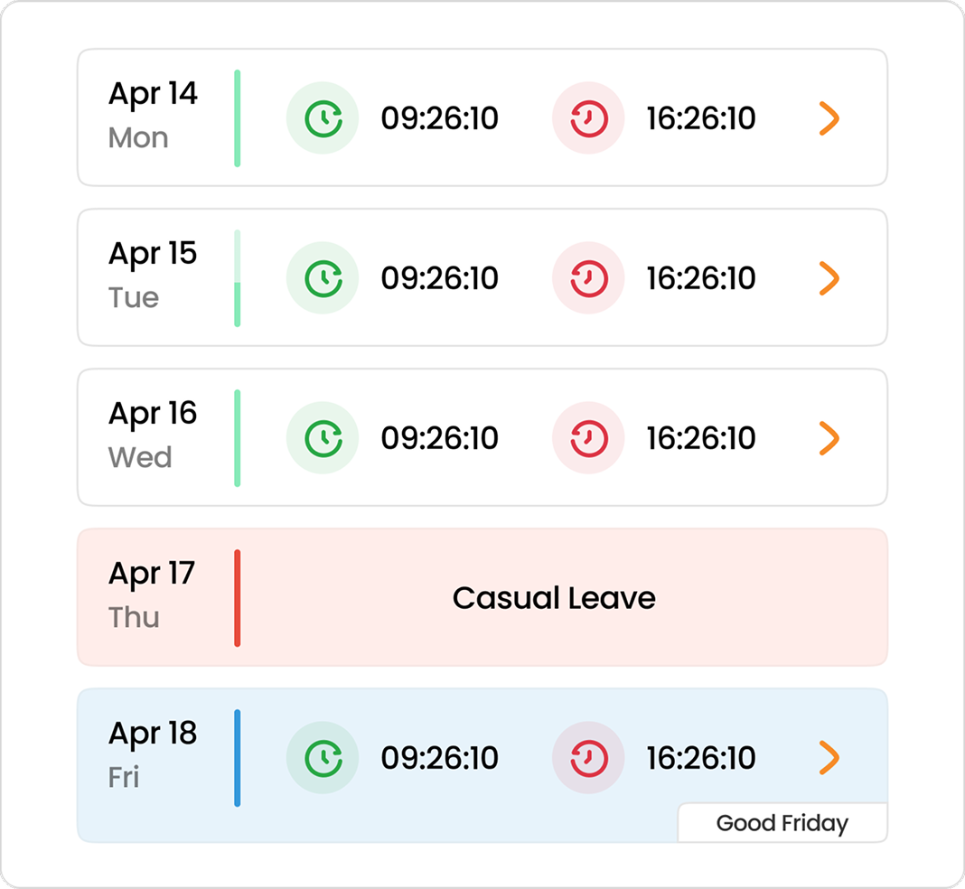Select the red clock-out icon on Apr 15

pos(588,278)
